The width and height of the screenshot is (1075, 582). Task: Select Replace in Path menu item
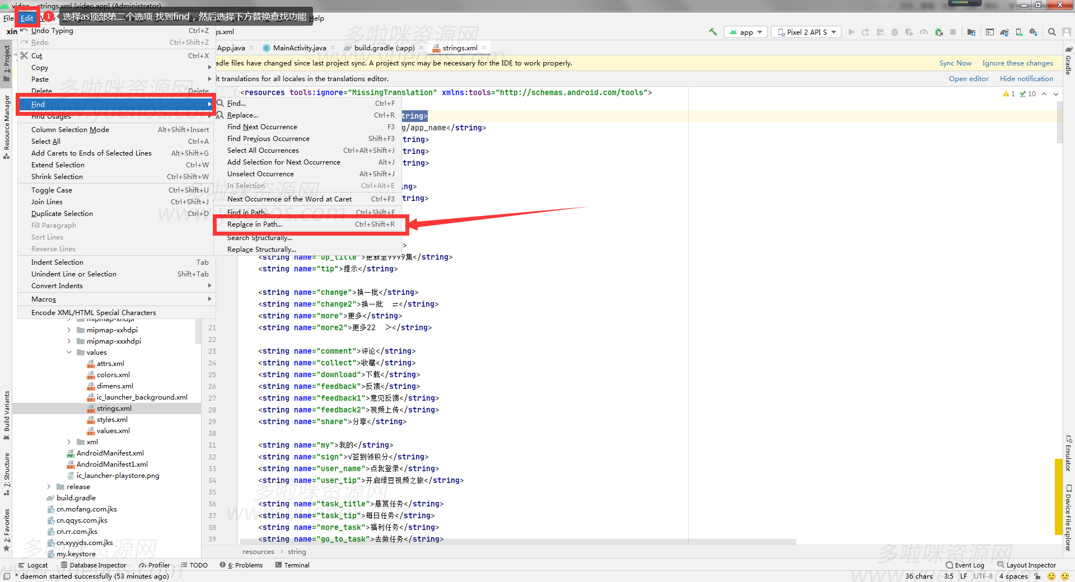point(255,224)
